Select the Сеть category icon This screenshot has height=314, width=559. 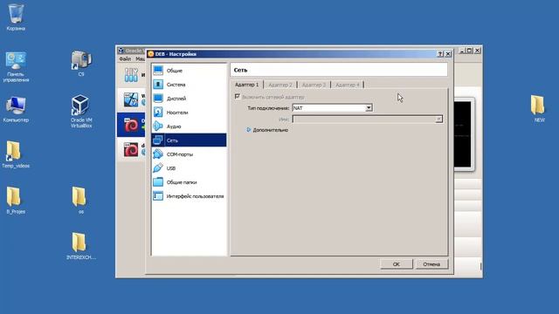coord(158,140)
